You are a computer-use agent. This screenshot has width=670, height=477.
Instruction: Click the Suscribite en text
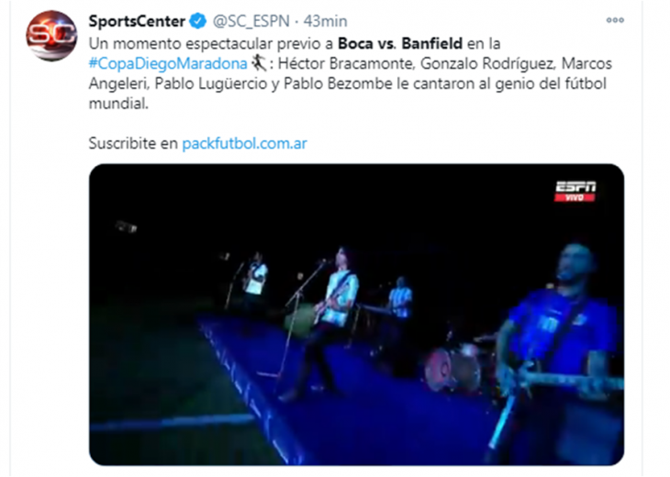point(133,143)
